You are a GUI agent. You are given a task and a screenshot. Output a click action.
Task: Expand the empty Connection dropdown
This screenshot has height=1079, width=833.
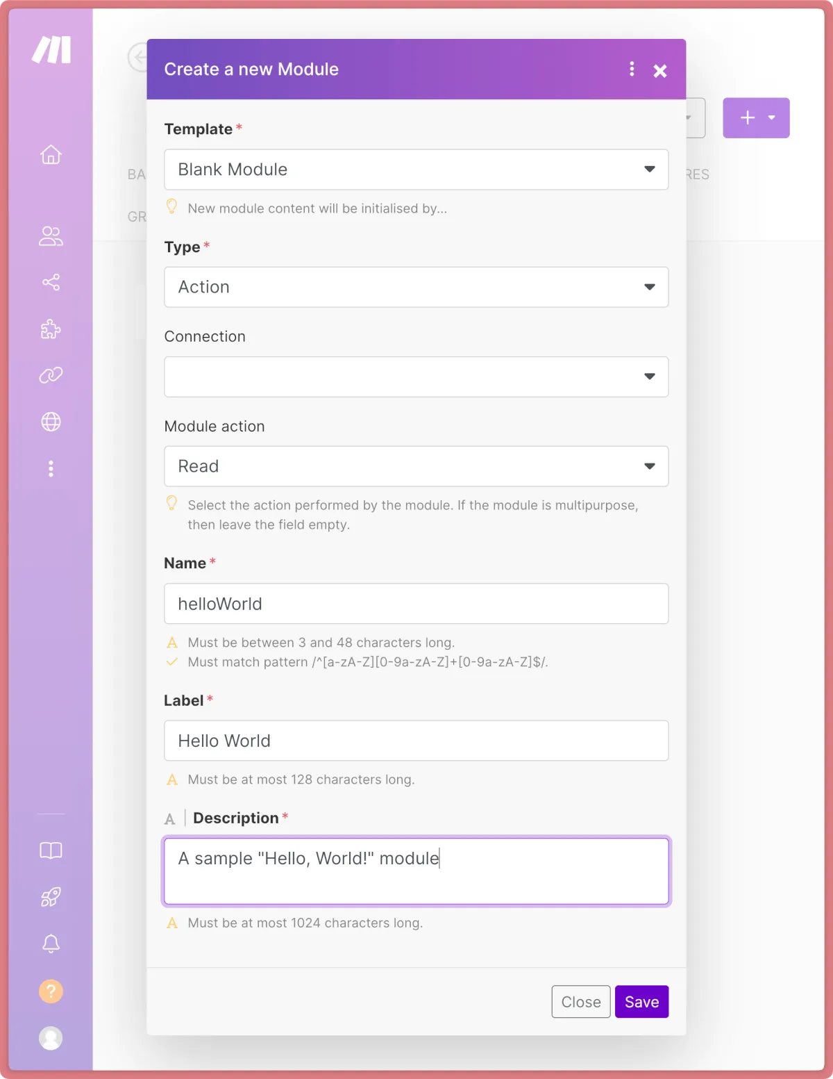click(x=416, y=377)
